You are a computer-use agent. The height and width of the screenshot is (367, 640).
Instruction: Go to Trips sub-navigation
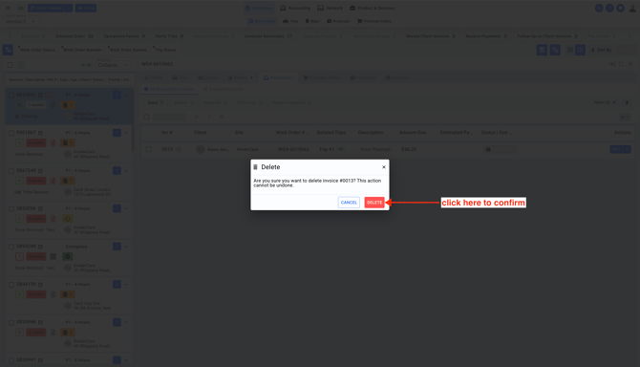pyautogui.click(x=290, y=21)
